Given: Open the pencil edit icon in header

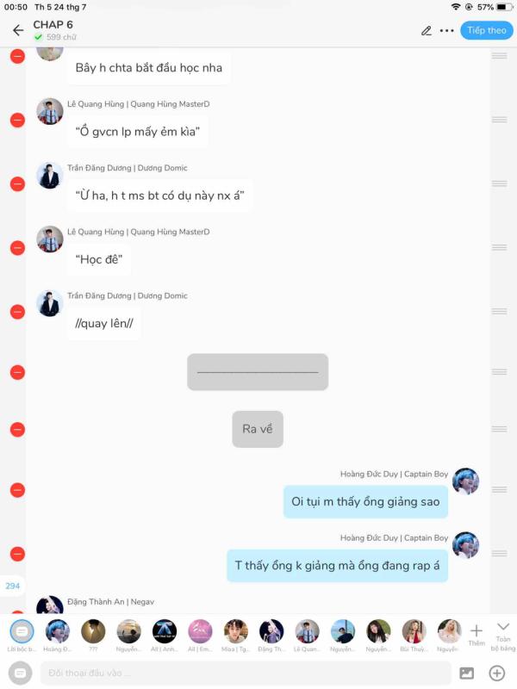Looking at the screenshot, I should [x=426, y=31].
